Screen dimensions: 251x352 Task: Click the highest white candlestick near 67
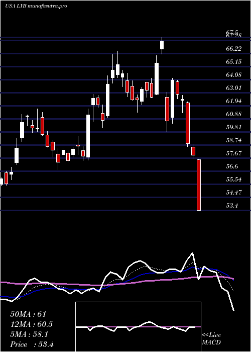click(162, 45)
